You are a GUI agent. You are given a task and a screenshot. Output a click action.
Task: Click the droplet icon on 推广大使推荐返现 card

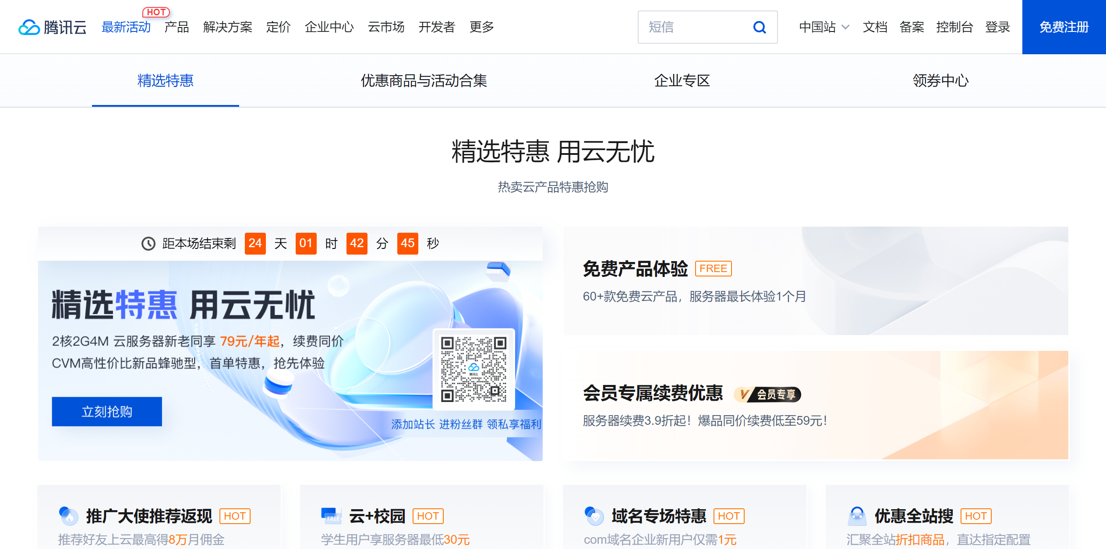67,515
